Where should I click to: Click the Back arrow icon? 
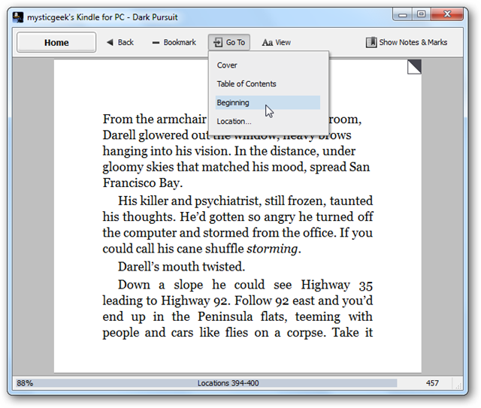coord(110,42)
